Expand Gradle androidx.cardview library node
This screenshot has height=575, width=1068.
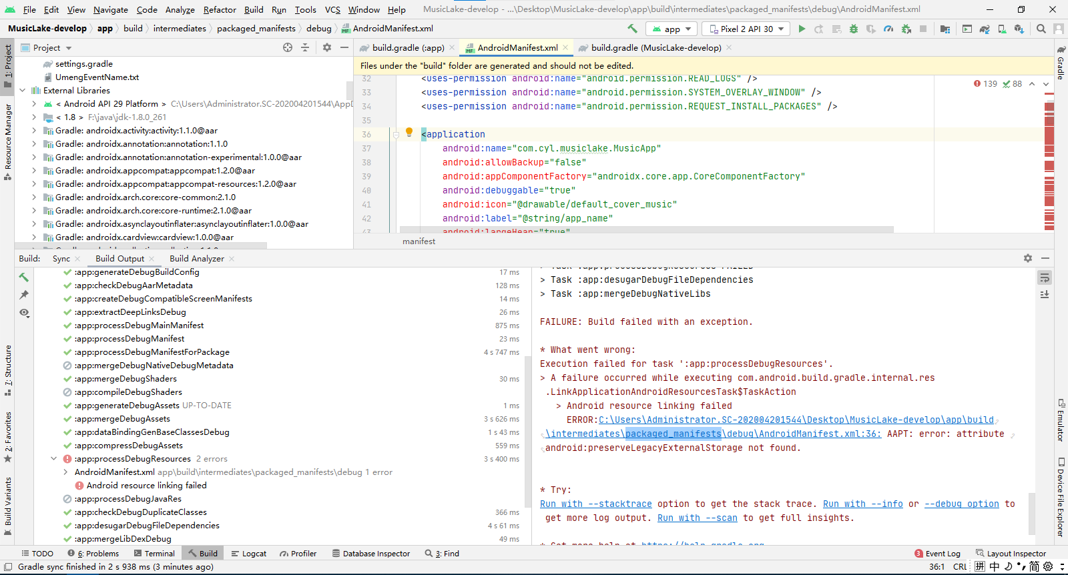tap(34, 237)
